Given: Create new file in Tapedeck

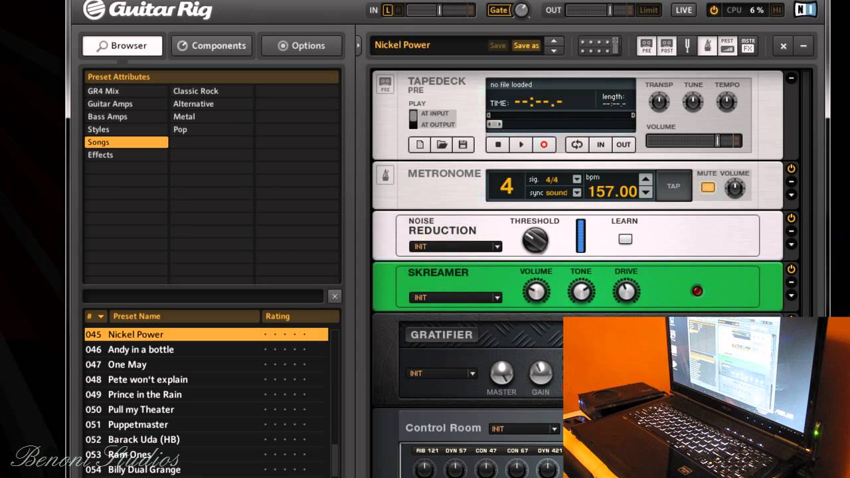Looking at the screenshot, I should click(420, 144).
